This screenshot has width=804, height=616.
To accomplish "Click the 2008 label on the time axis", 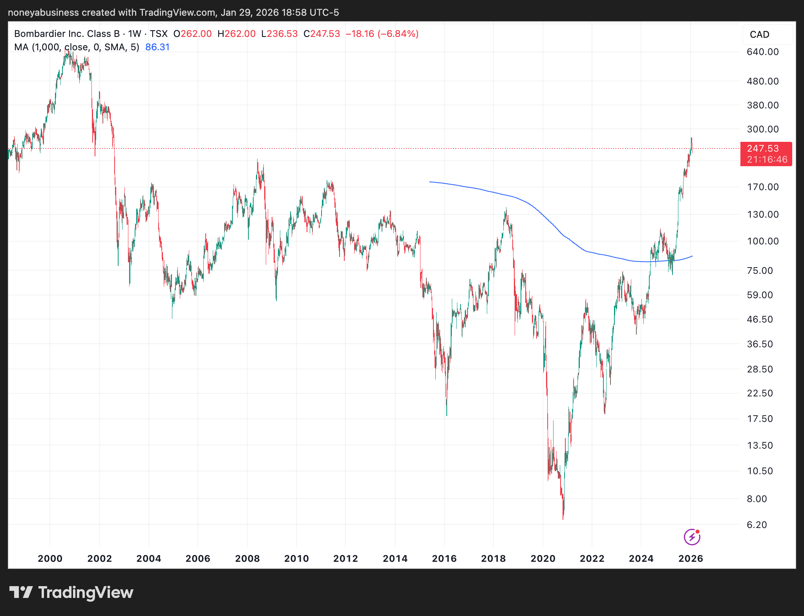I will point(247,558).
